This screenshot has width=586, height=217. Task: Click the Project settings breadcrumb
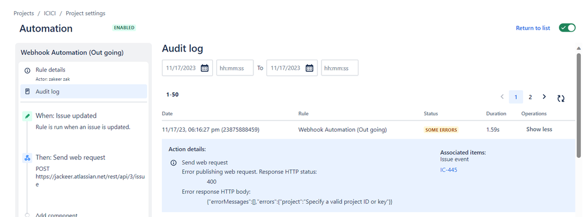point(86,13)
